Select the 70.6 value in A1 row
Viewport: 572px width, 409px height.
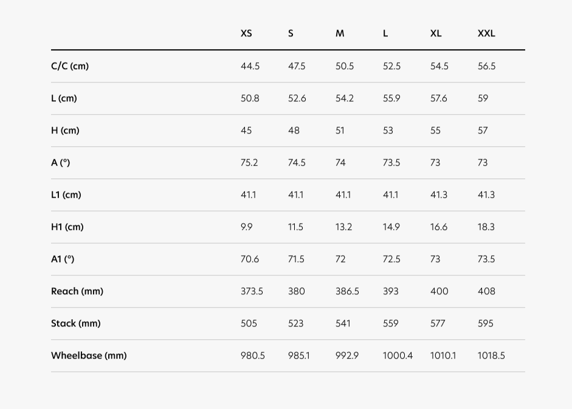coord(250,259)
